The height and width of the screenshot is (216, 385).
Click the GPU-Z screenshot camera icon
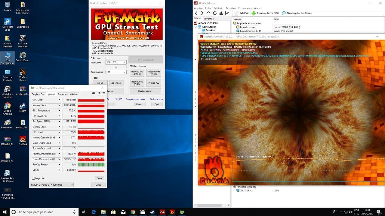[94, 93]
